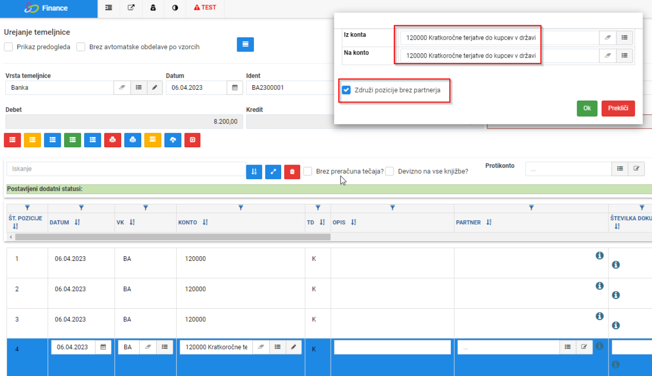This screenshot has width=652, height=376.
Task: Open filter for DATUM column
Action: click(x=81, y=207)
